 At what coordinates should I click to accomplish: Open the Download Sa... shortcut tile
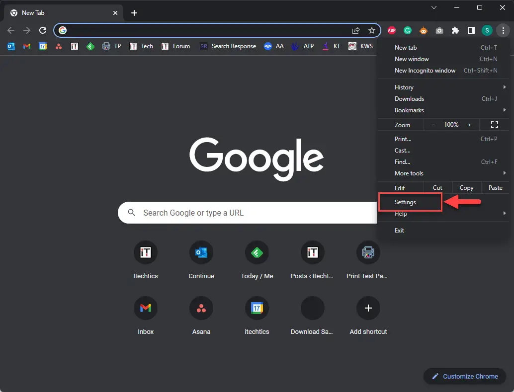coord(312,315)
